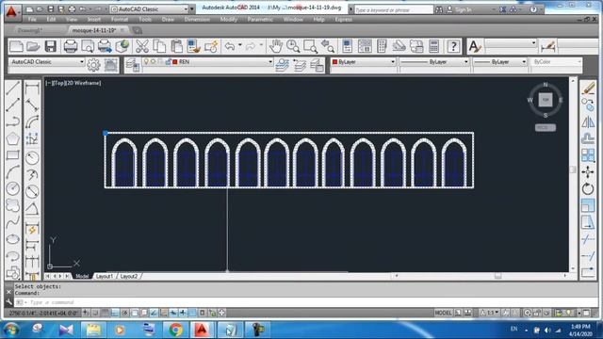Open the text style dropdown
Viewport: 603px width, 339px height.
pos(533,43)
